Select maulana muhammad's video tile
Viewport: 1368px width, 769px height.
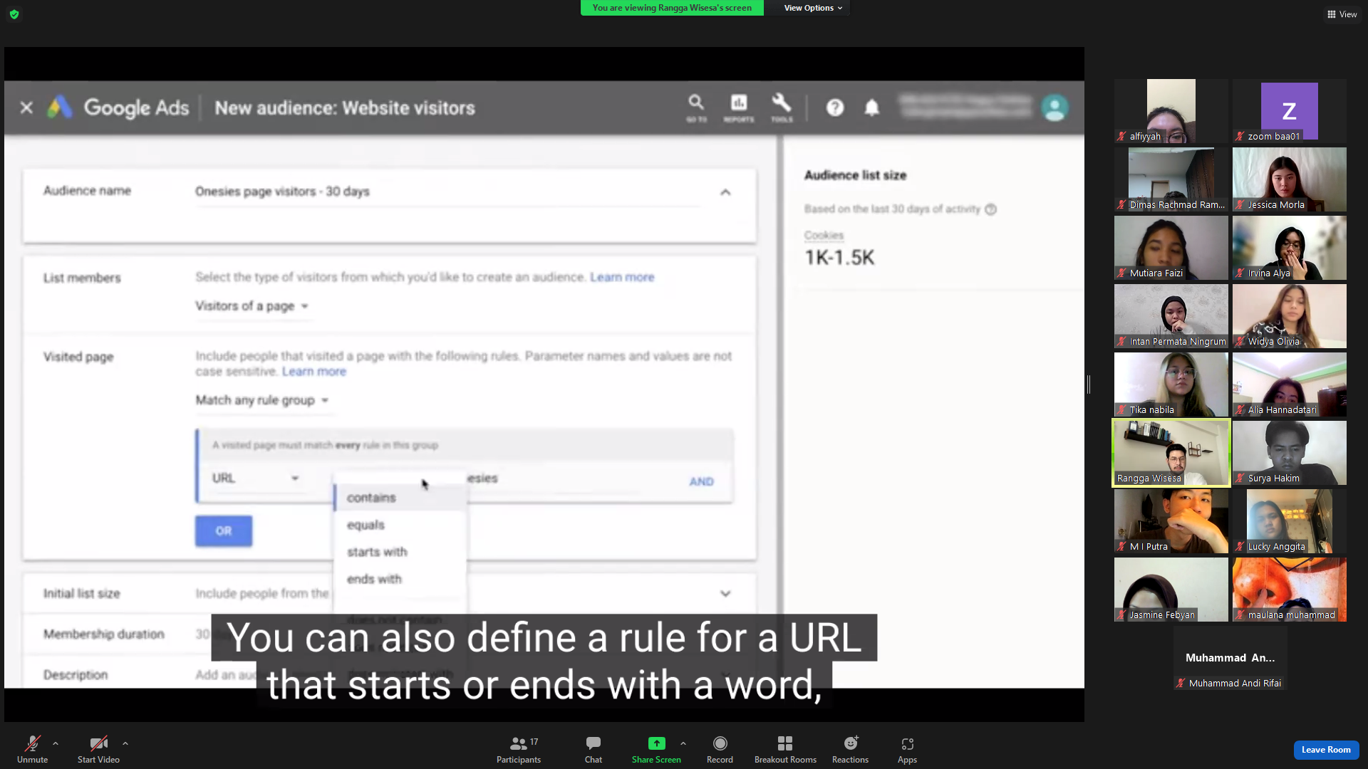coord(1289,590)
